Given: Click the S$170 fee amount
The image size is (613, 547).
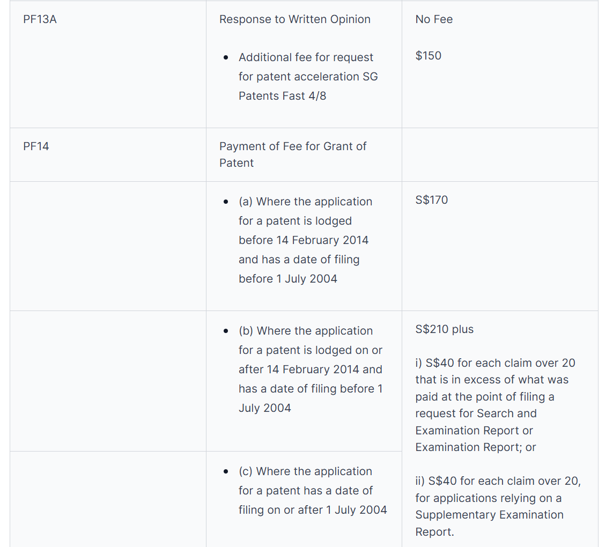Looking at the screenshot, I should [x=431, y=200].
